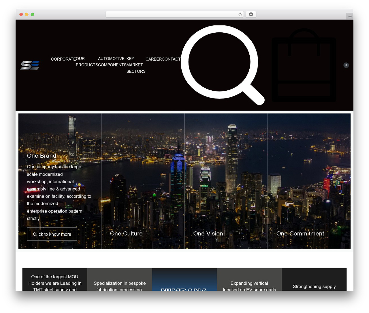Go to the Contact page
369x313 pixels.
[x=171, y=59]
